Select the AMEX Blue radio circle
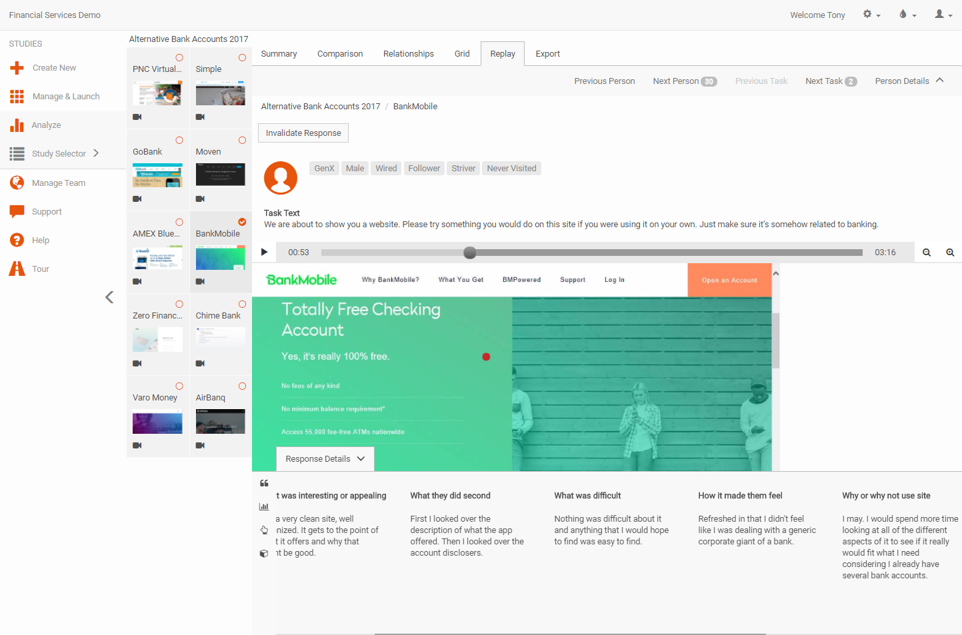962x635 pixels. [x=179, y=223]
